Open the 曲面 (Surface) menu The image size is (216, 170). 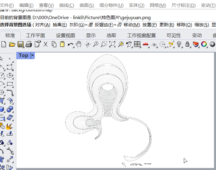(87, 5)
